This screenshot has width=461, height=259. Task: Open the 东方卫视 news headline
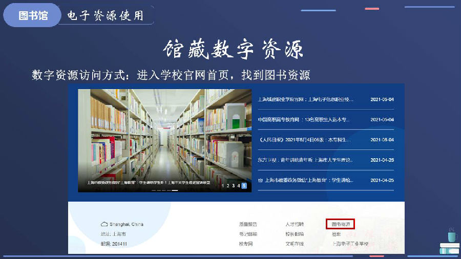point(305,160)
